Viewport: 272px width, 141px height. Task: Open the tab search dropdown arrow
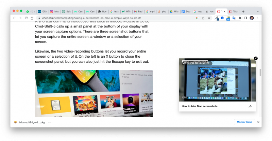(x=257, y=11)
